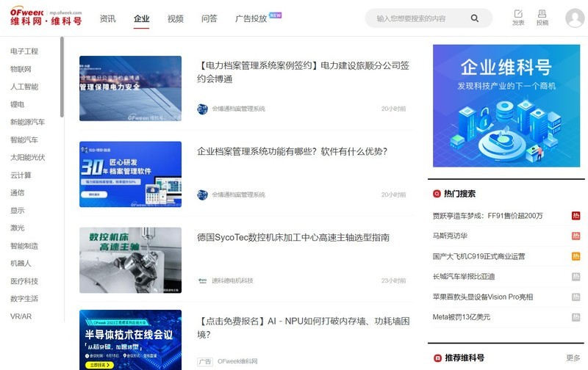Choose 人工智能 in the sidebar
Image resolution: width=588 pixels, height=370 pixels.
24,87
